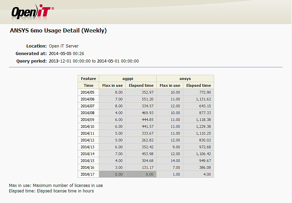Select the 2014/10 week row label
The image size is (292, 203).
[89, 126]
